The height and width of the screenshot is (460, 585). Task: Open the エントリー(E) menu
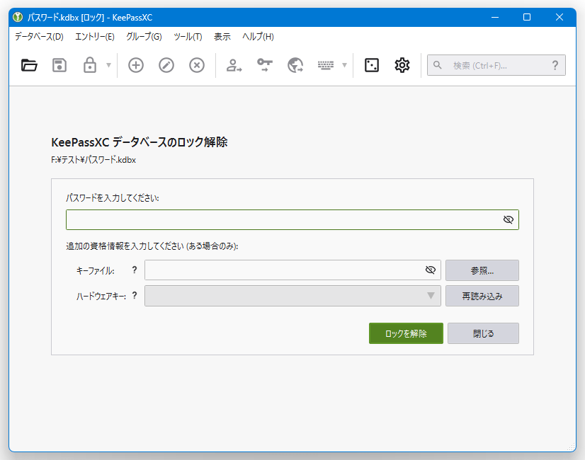[x=95, y=37]
